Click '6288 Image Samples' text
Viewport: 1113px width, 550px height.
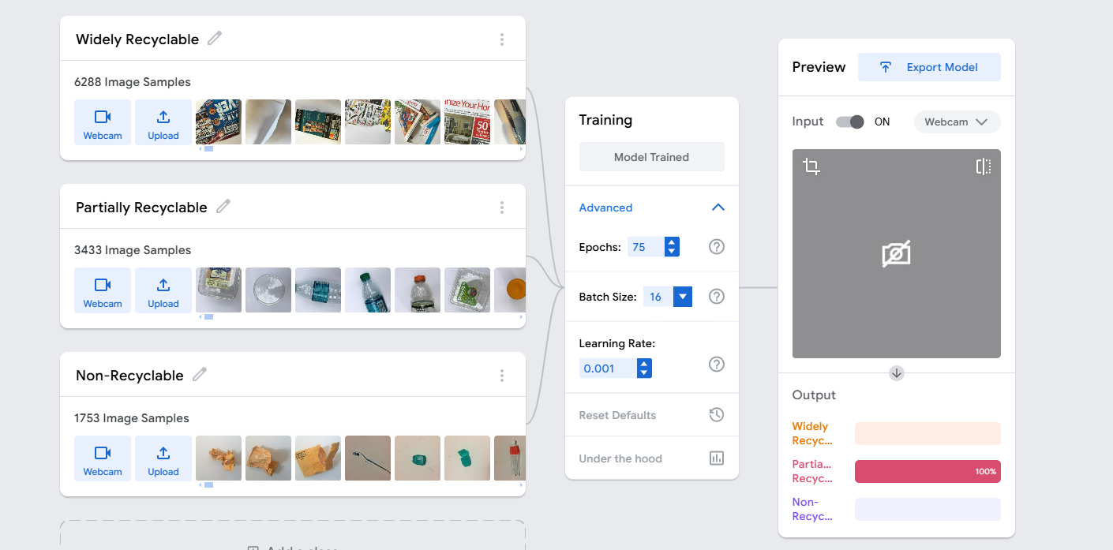pos(133,82)
